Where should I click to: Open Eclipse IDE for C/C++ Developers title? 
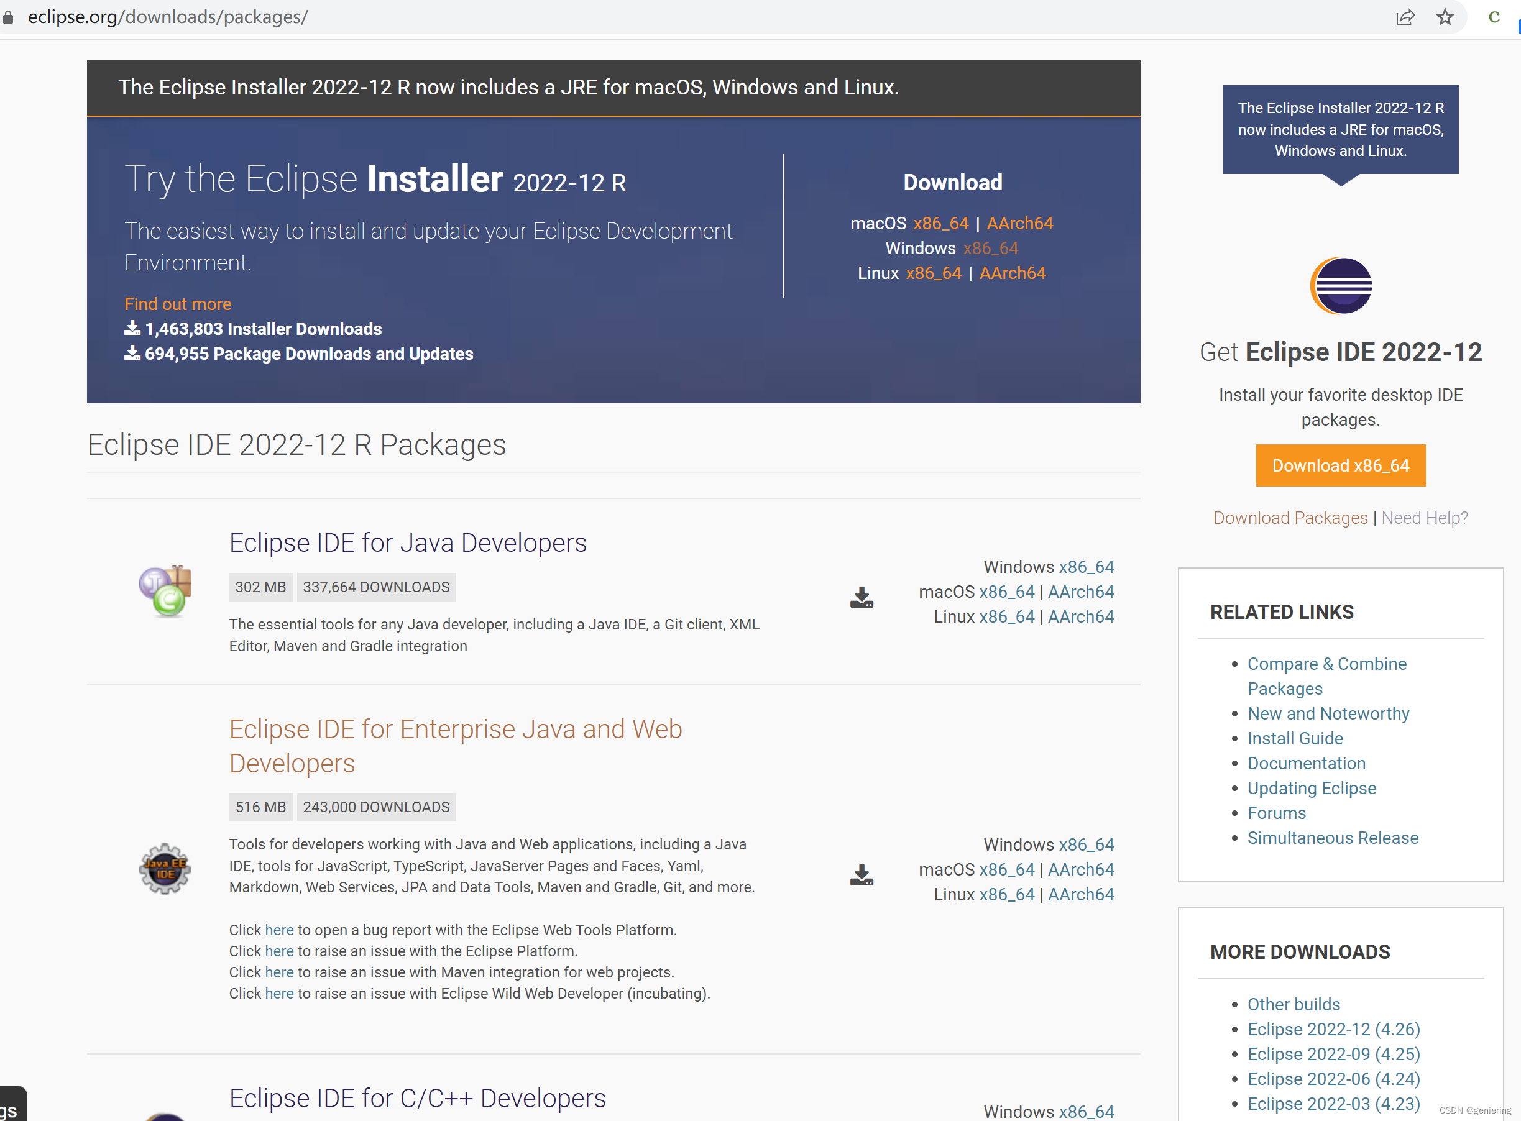pyautogui.click(x=418, y=1098)
